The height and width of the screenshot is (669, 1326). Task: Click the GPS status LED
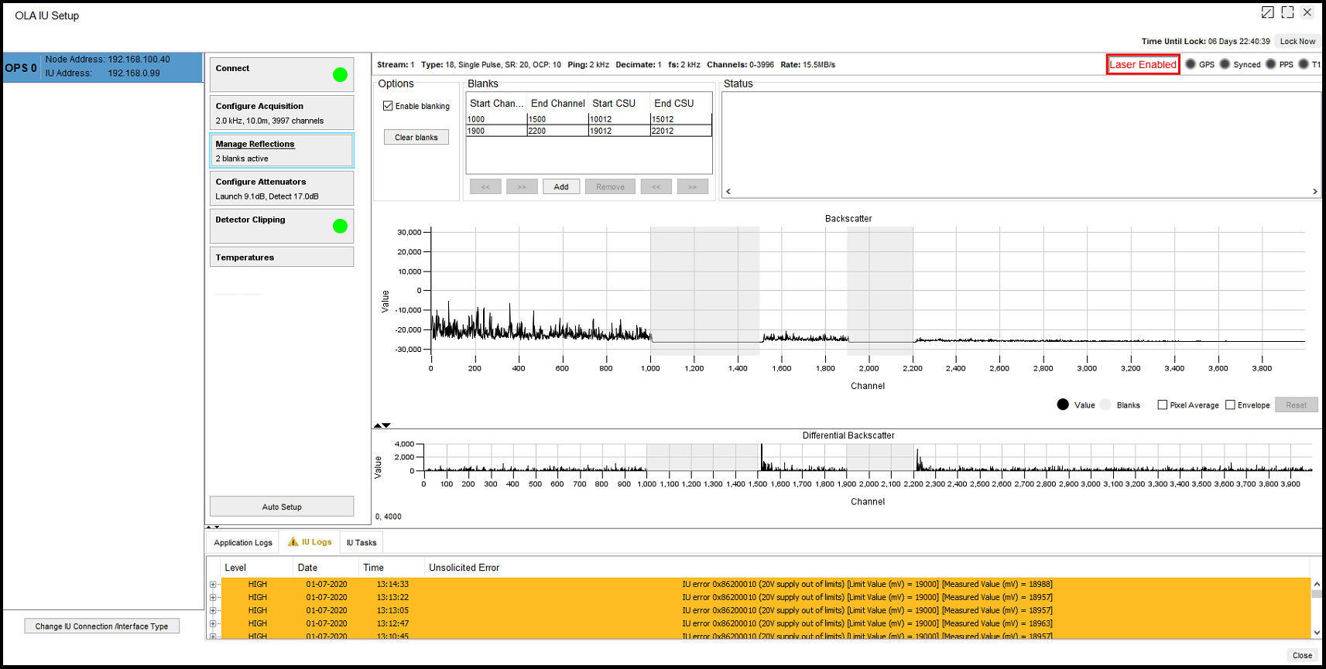pos(1191,64)
